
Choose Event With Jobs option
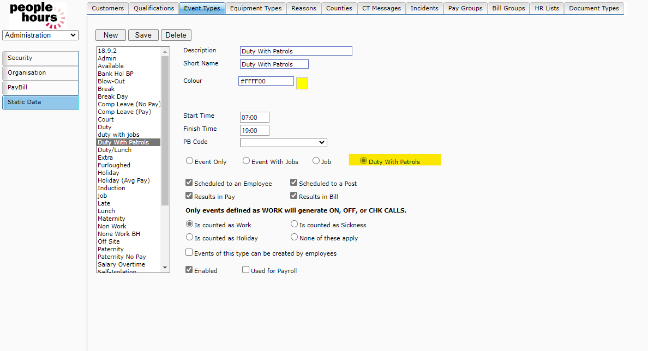[247, 161]
